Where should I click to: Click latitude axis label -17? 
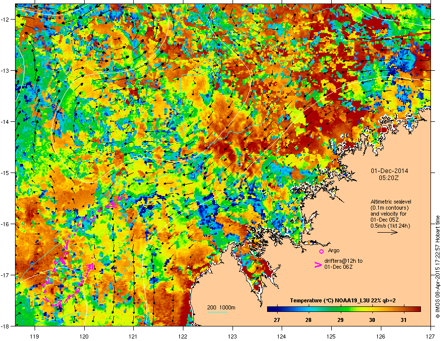(x=6, y=275)
